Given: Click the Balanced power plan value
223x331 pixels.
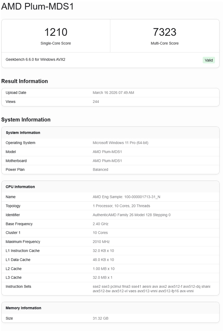Looking at the screenshot, I should [100, 170].
